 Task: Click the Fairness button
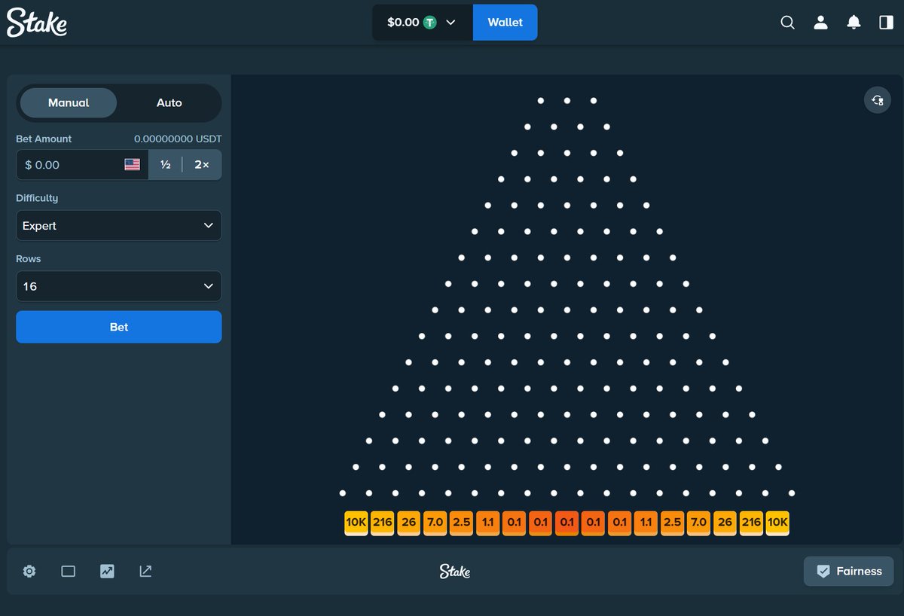click(849, 572)
